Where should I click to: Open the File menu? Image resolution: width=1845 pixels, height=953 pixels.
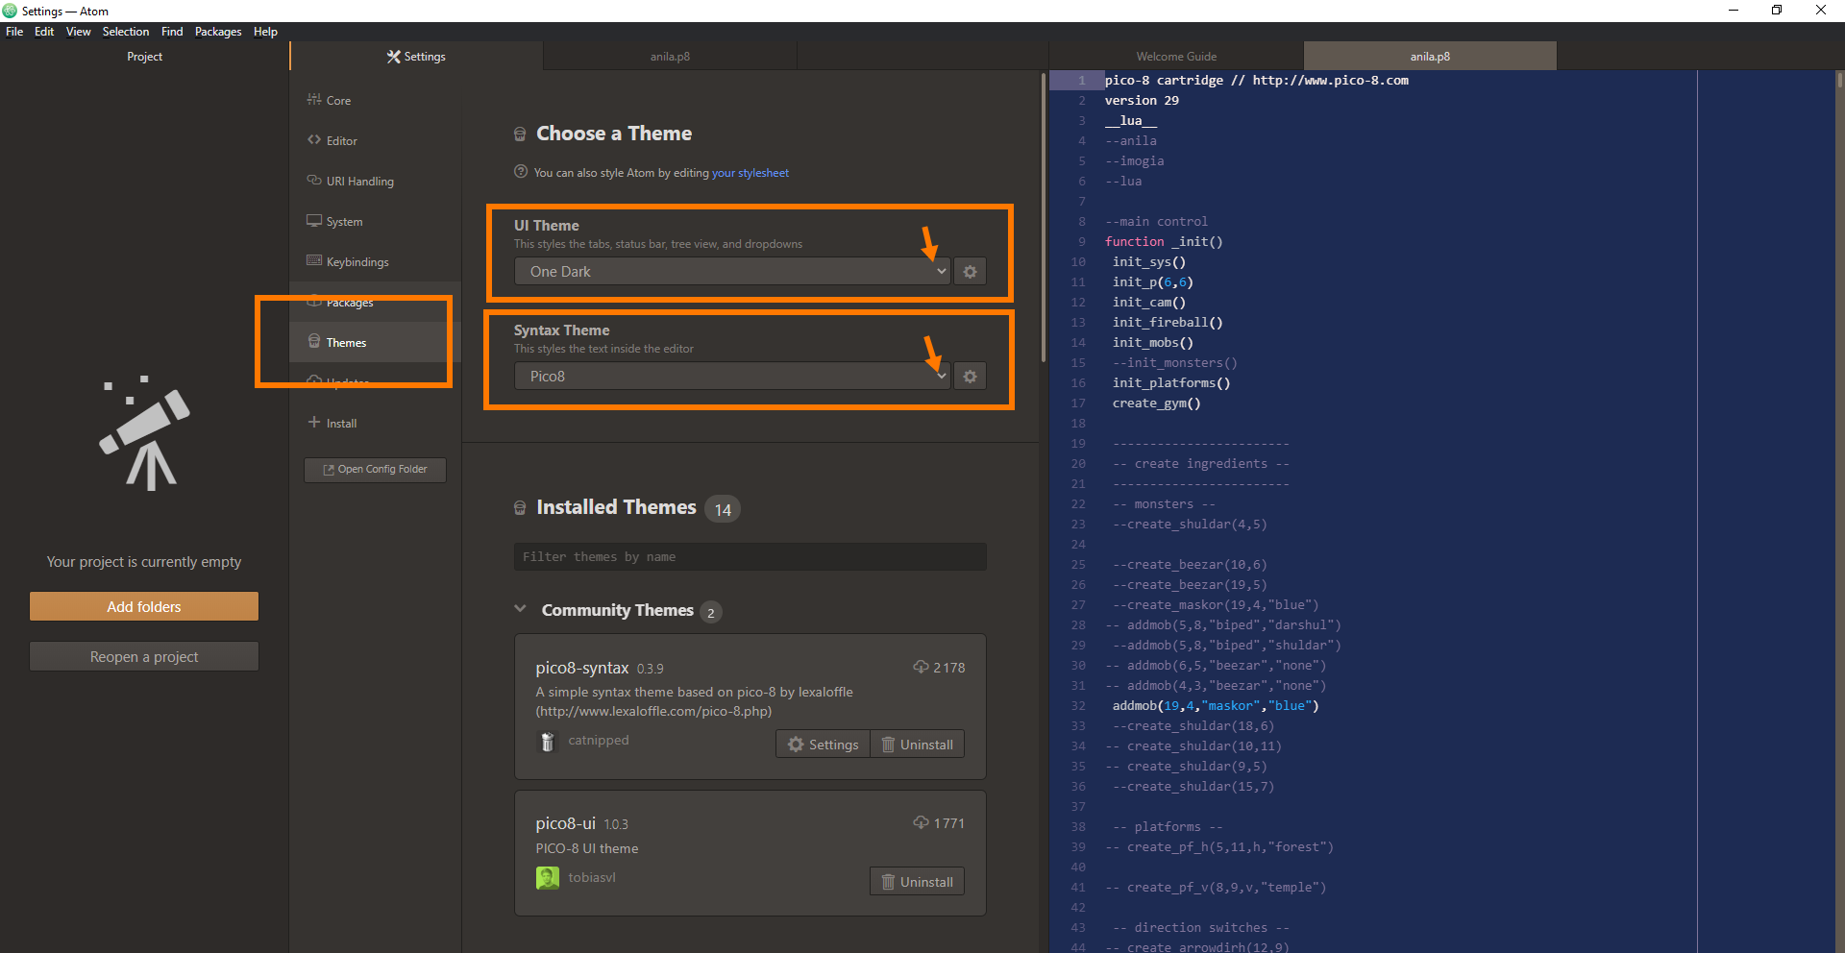(x=14, y=32)
